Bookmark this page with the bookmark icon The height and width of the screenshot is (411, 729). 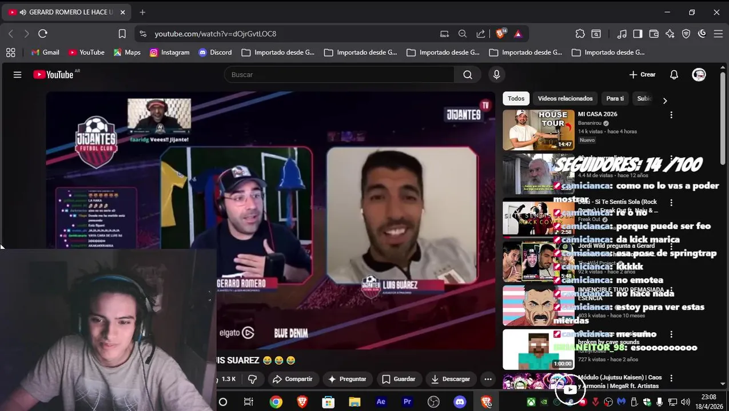click(x=122, y=34)
